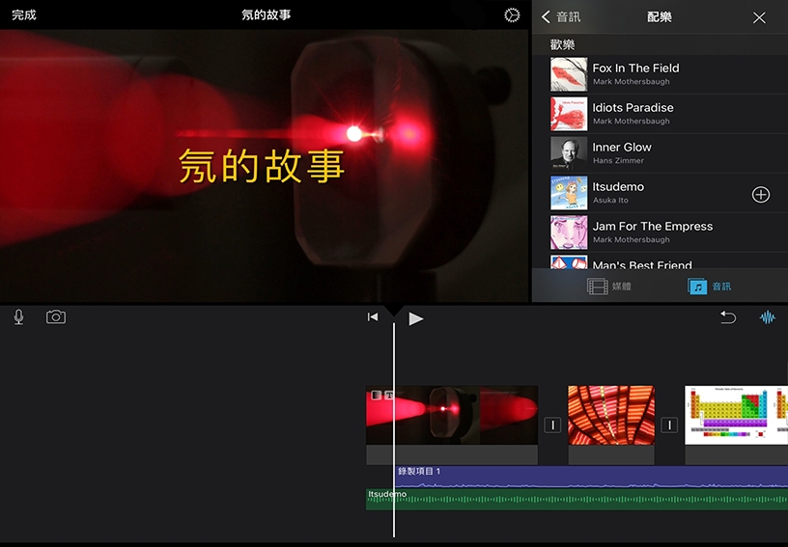This screenshot has height=547, width=788.
Task: Jump to beginning of timeline
Action: point(373,317)
